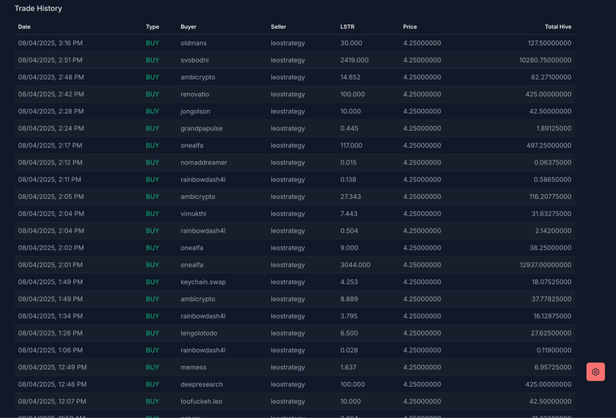Click the LSTR amount 27.343
The height and width of the screenshot is (418, 616).
click(351, 197)
